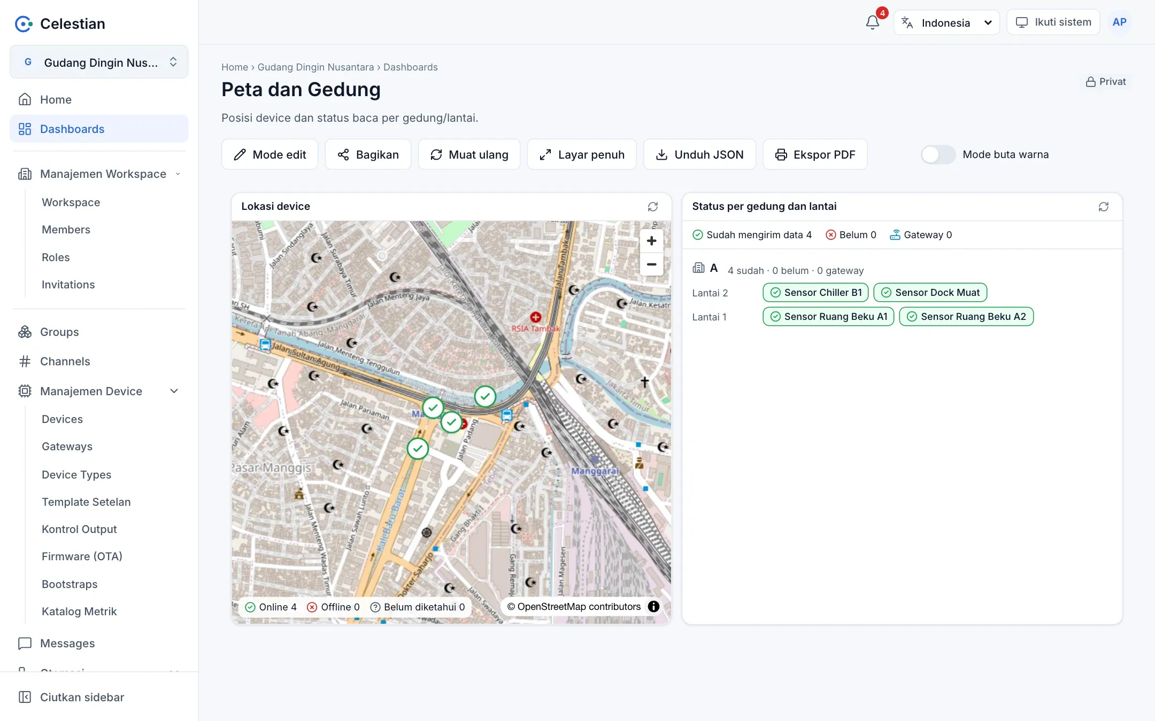The image size is (1155, 721).
Task: Click Gudang Dingin Nusantara breadcrumb link
Action: pos(315,67)
